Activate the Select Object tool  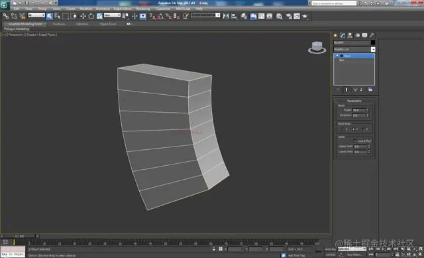click(50, 16)
